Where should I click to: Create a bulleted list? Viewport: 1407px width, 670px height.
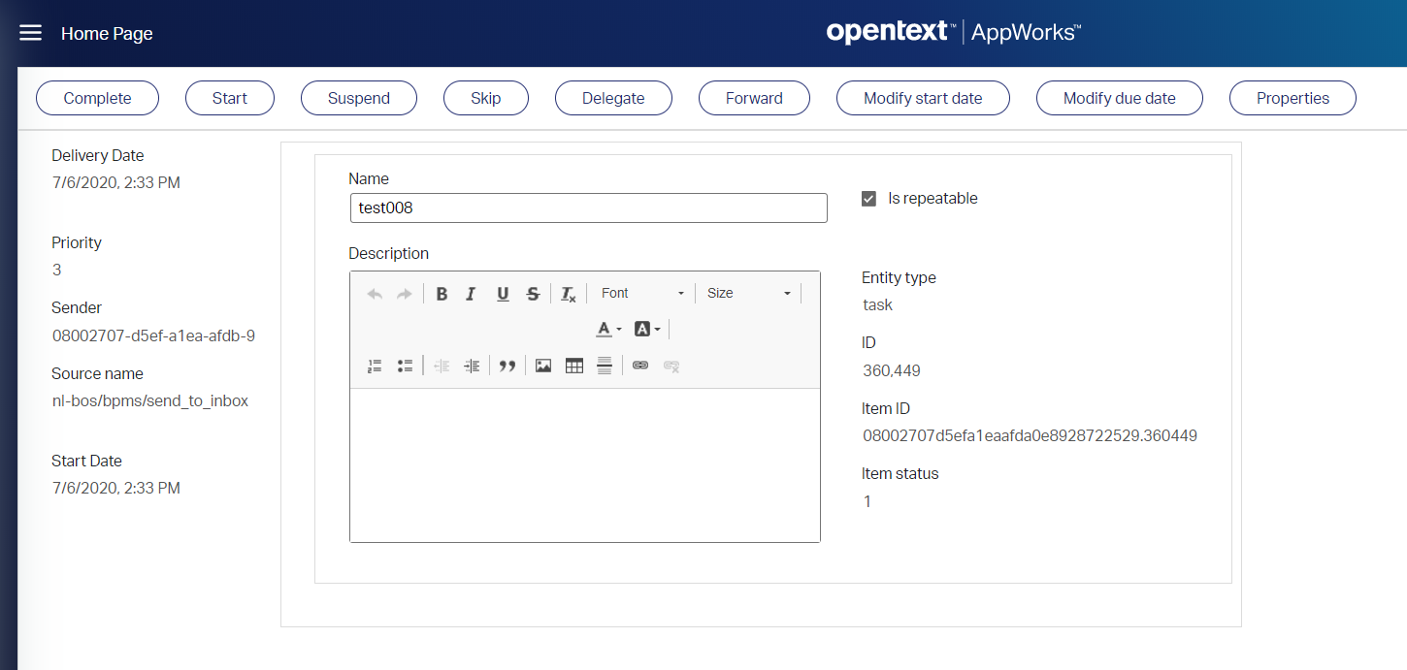coord(405,366)
